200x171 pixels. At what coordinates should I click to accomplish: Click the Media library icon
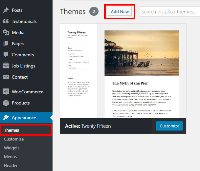(x=6, y=32)
